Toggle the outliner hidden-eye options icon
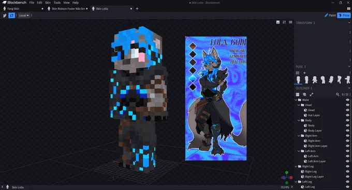Screen dimensions: 352x190 pyautogui.click(x=304, y=94)
